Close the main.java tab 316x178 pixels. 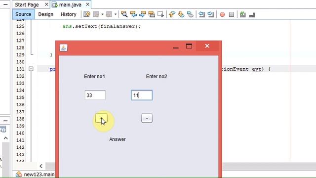click(87, 4)
